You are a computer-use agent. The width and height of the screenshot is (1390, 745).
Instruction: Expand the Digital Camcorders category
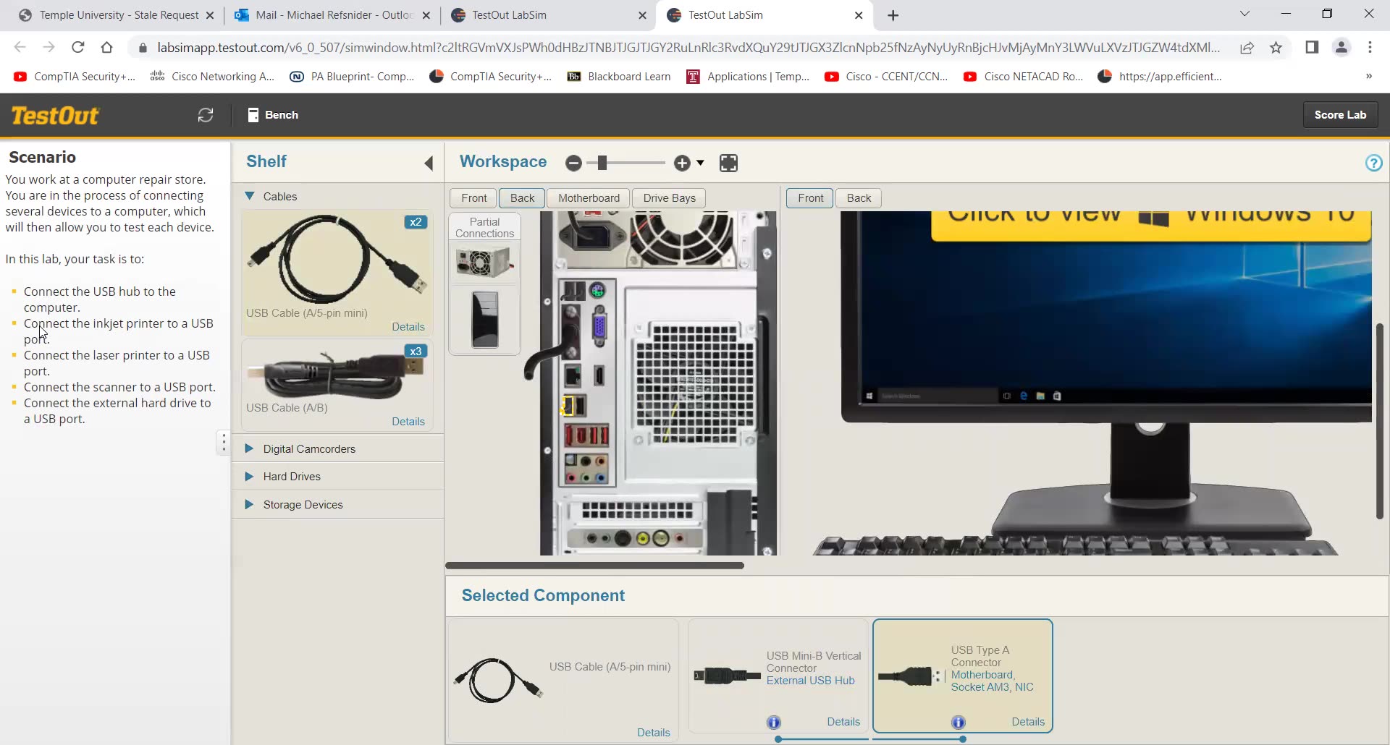[249, 448]
